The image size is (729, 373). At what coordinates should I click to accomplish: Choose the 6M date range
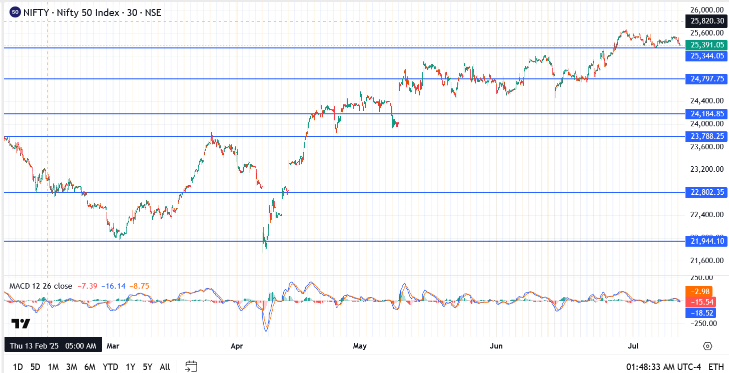point(90,367)
